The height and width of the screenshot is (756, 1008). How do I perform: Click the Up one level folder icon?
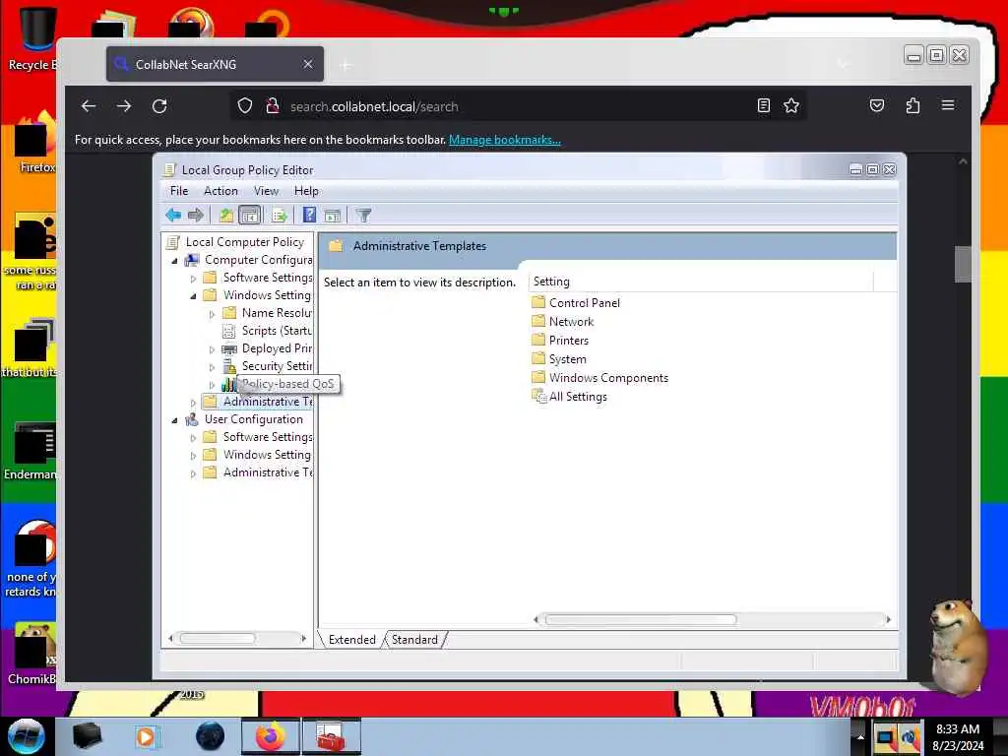(x=225, y=216)
